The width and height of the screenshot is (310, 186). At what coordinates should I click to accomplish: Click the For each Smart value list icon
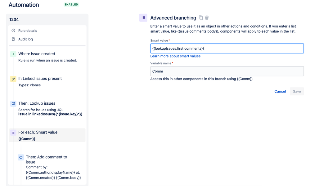[13, 132]
